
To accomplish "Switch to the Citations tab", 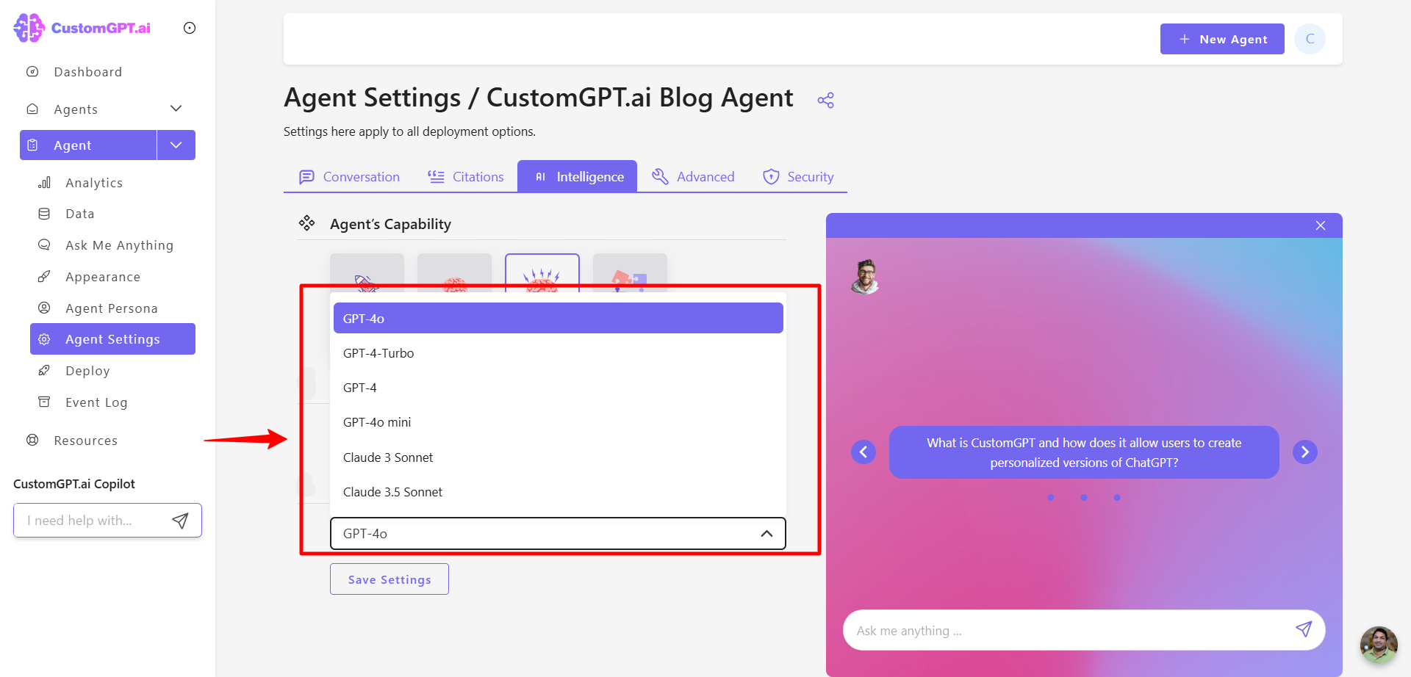I will [x=466, y=177].
